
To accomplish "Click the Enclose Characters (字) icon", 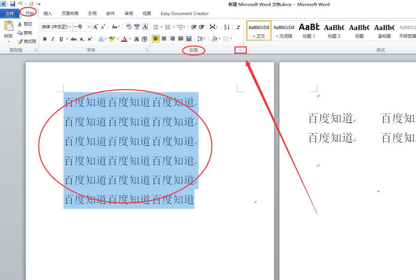I will 144,39.
